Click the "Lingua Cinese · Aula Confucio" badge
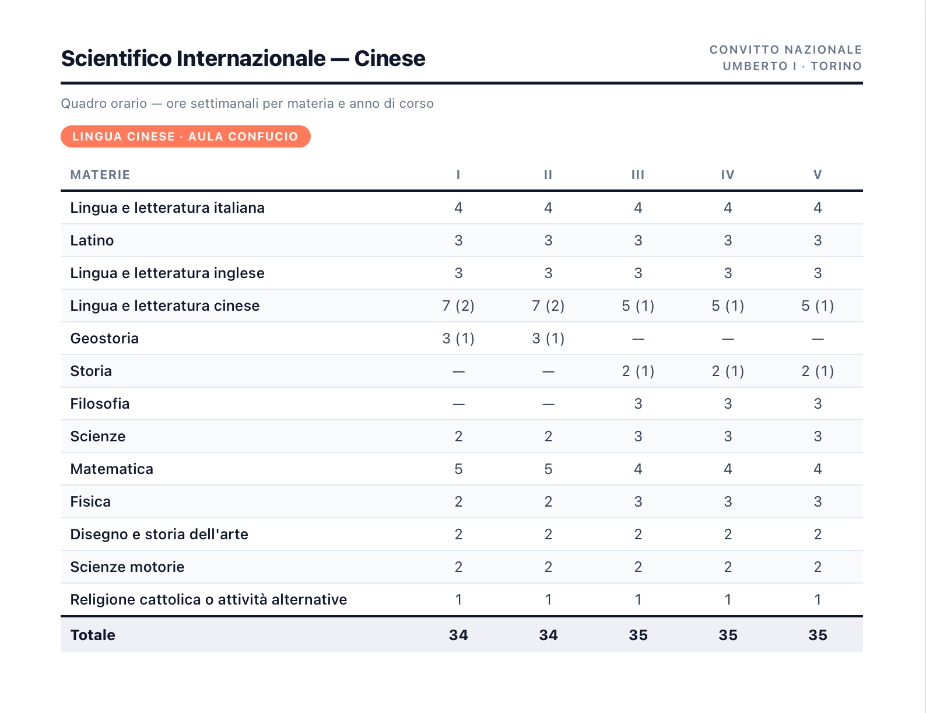 point(185,136)
